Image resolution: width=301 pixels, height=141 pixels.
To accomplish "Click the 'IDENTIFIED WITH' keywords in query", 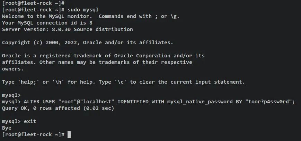I will [141, 102].
